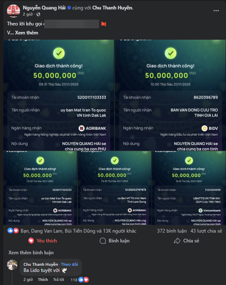Expand post text with Xem thêm
226x285 pixels.
(27, 33)
